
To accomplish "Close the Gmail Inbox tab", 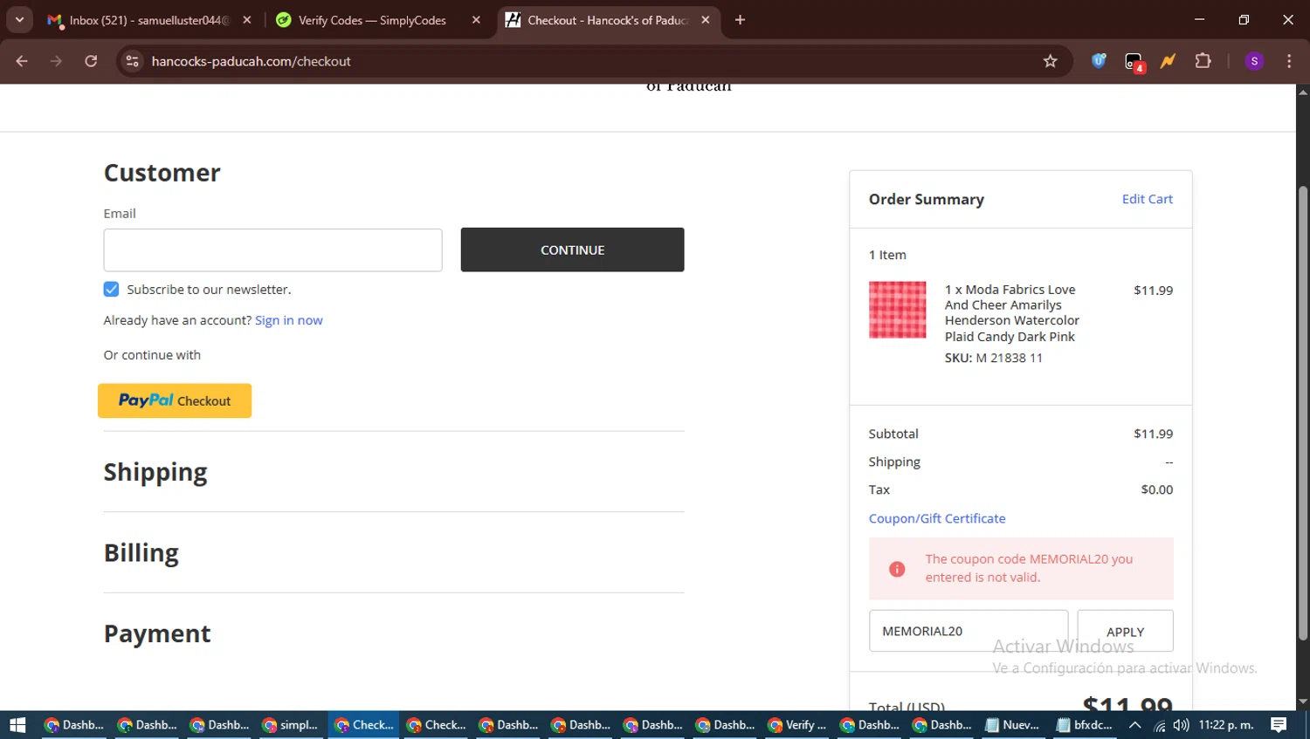I will pos(247,20).
